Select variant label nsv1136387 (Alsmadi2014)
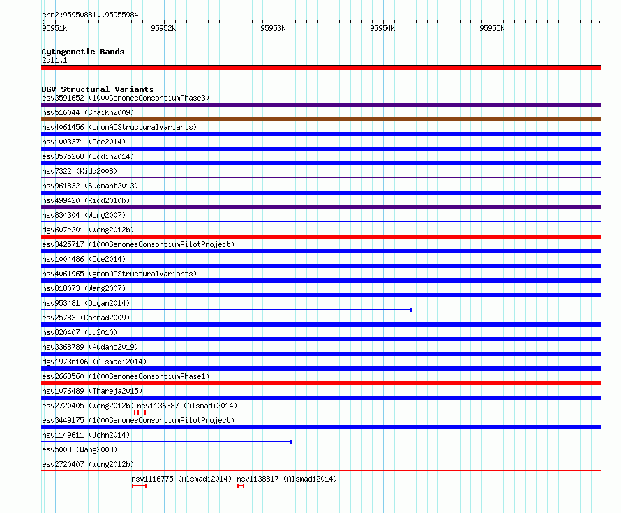The height and width of the screenshot is (513, 621). 187,406
